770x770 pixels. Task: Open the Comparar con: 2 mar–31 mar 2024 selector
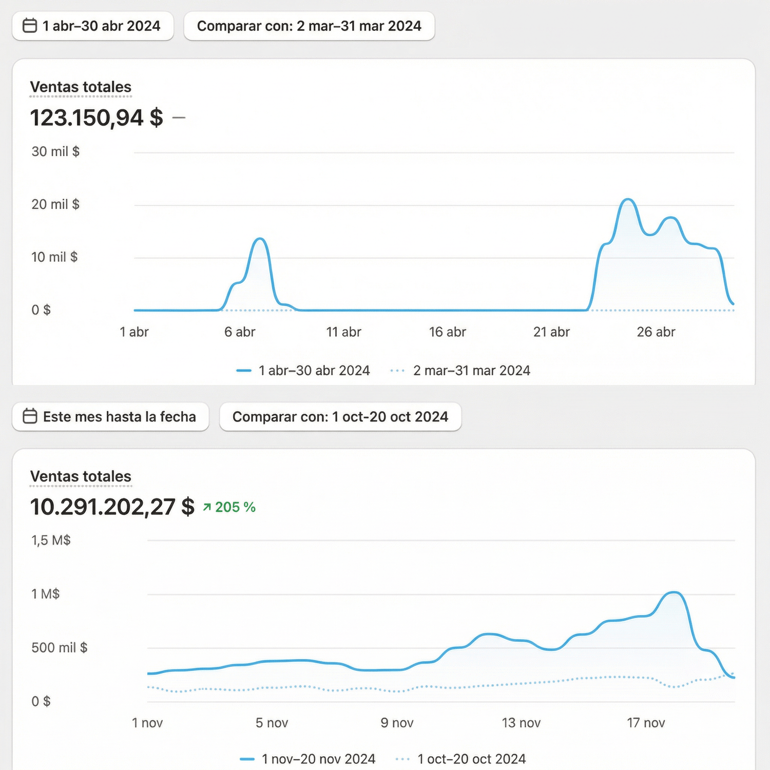click(309, 26)
